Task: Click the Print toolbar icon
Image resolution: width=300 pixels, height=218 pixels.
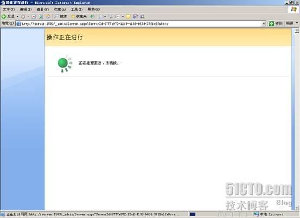Action: (111, 17)
